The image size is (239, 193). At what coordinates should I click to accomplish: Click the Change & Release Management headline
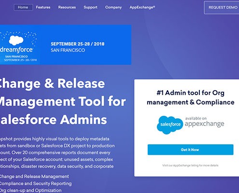(63, 101)
